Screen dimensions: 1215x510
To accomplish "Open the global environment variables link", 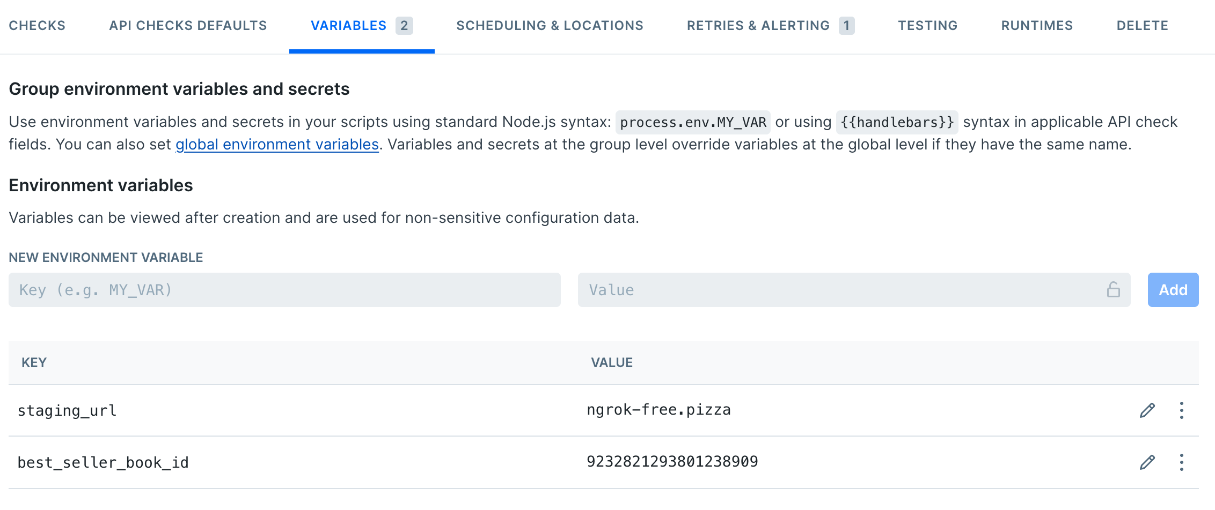I will pos(276,144).
